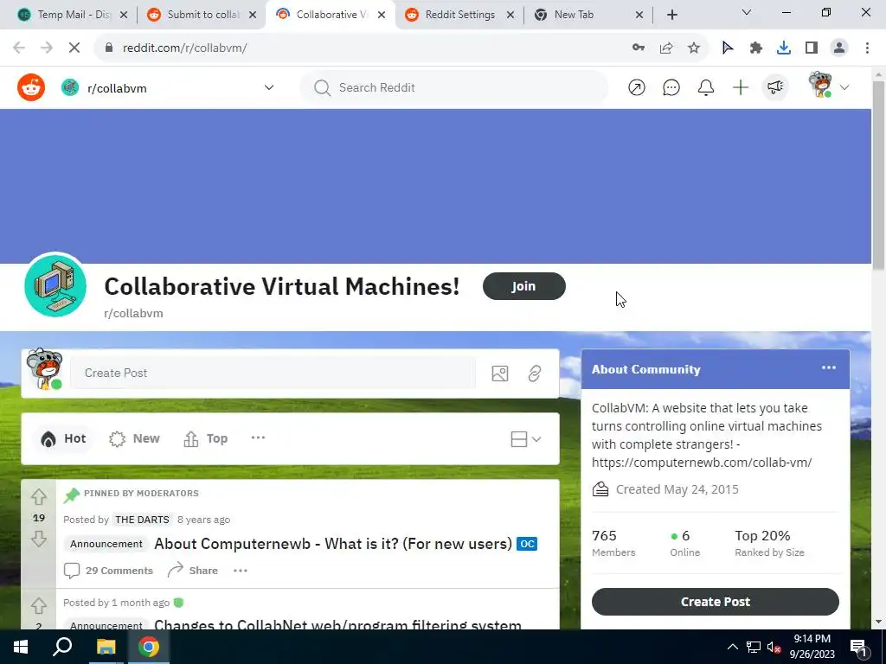
Task: Open the Windows notification center
Action: [858, 647]
